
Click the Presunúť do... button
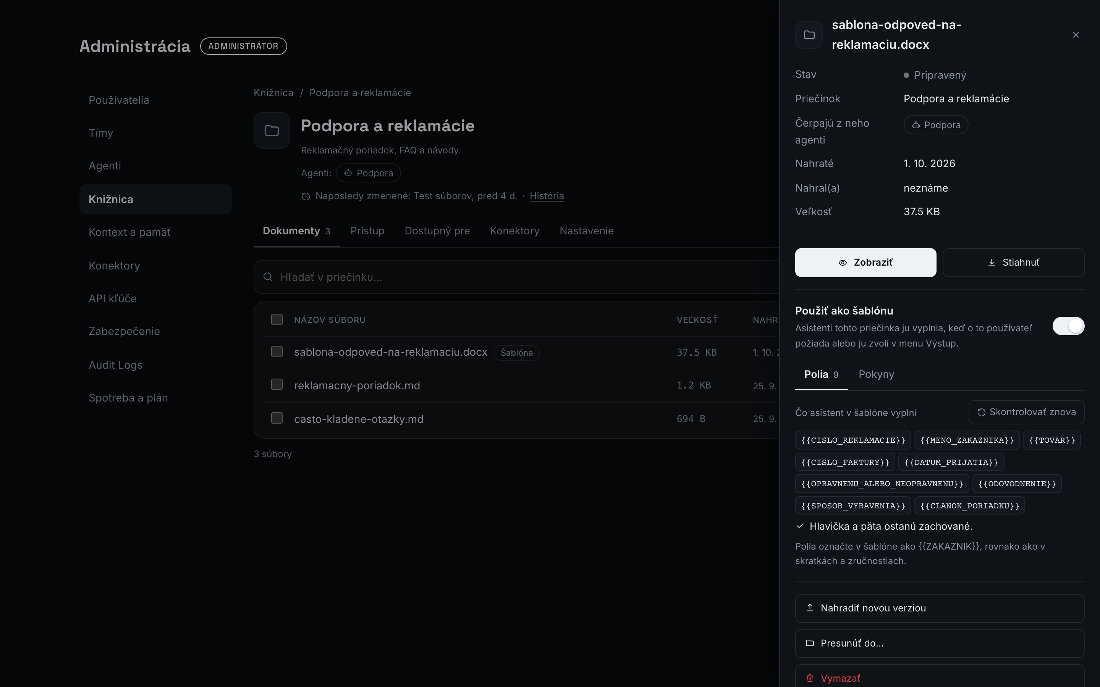[940, 643]
